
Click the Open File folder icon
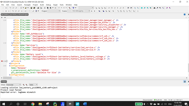coord(26,8)
